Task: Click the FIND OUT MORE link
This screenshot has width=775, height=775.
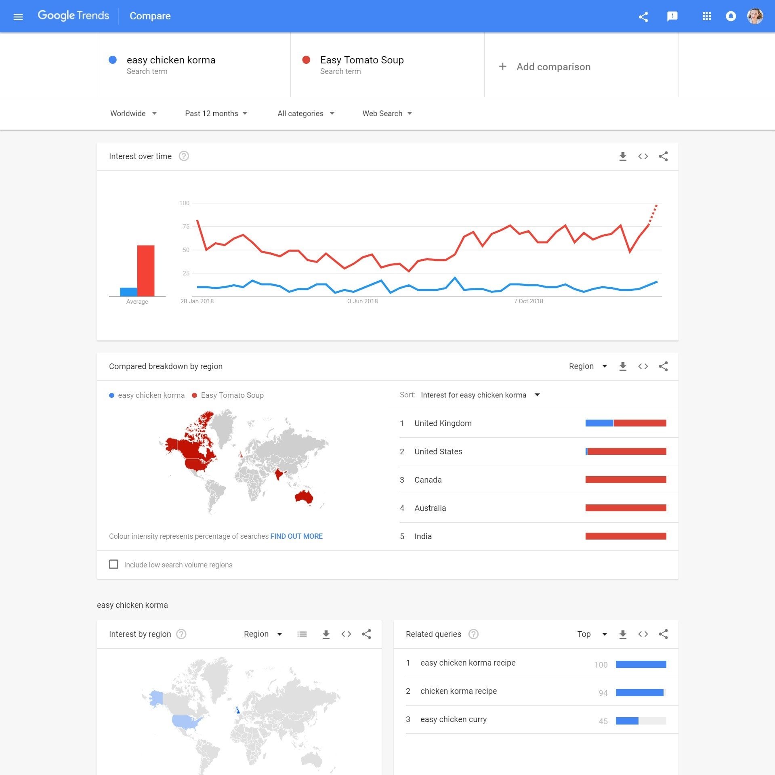Action: 296,536
